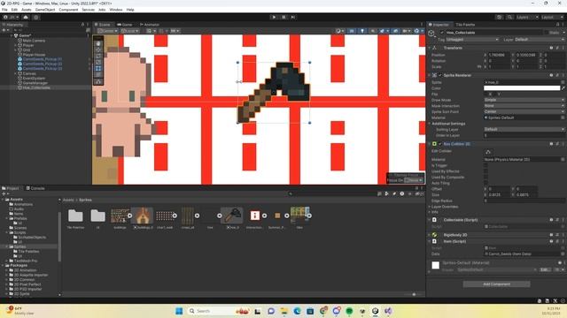Open the custom editor tools icon in the Scene toolbar
The height and width of the screenshot is (318, 567).
pos(98,82)
